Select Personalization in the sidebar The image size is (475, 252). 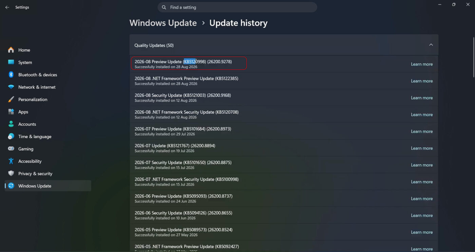(x=48, y=99)
